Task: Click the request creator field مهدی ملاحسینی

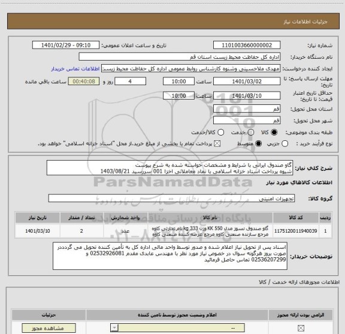Action: [190, 69]
